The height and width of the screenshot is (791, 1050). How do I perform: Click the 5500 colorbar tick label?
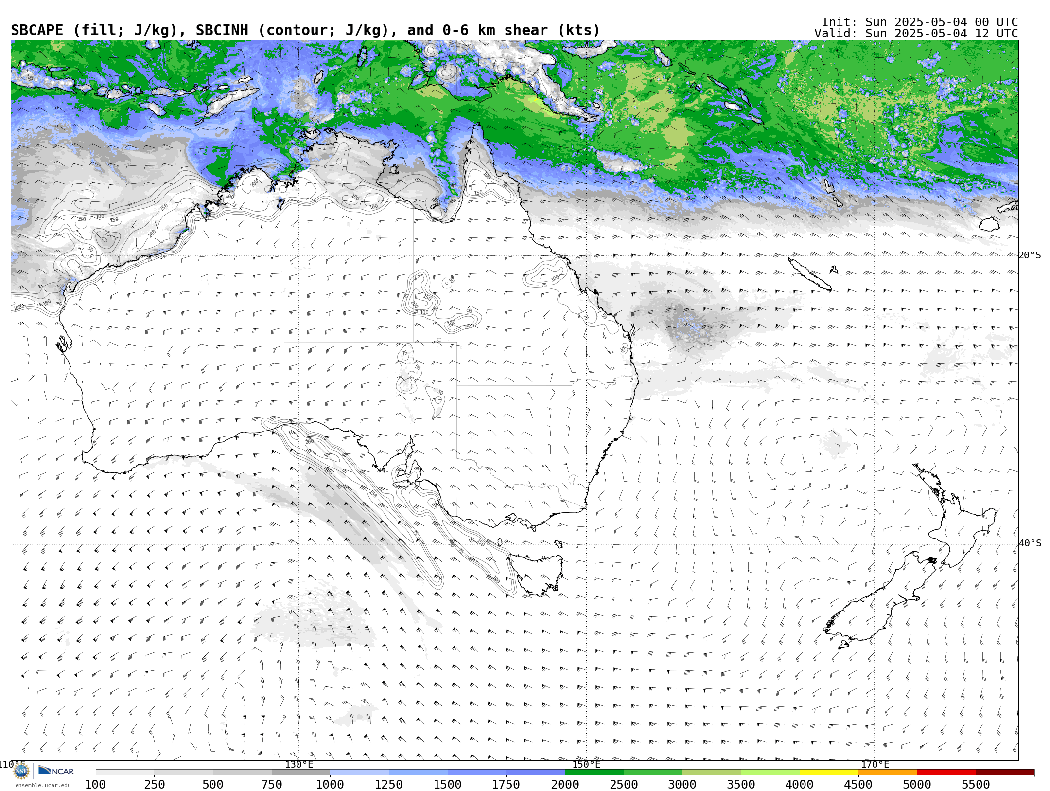click(x=976, y=785)
